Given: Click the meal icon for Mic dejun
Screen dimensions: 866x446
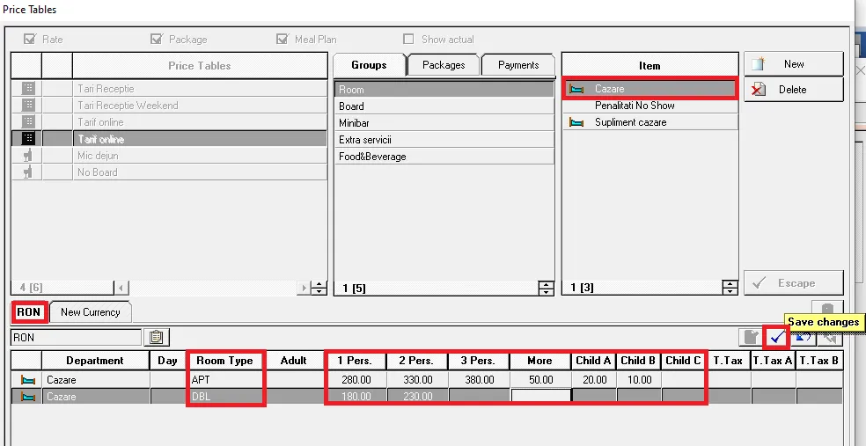Looking at the screenshot, I should pyautogui.click(x=27, y=156).
